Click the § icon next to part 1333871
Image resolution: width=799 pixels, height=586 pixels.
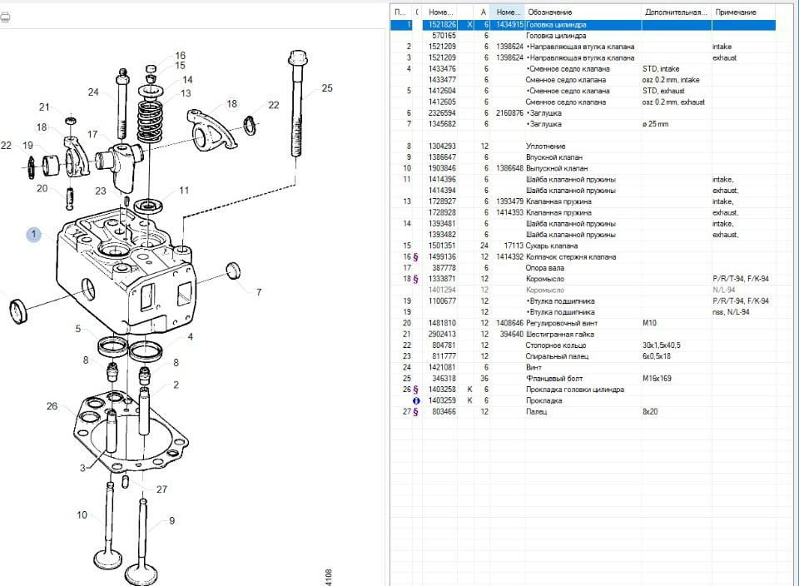(x=415, y=279)
